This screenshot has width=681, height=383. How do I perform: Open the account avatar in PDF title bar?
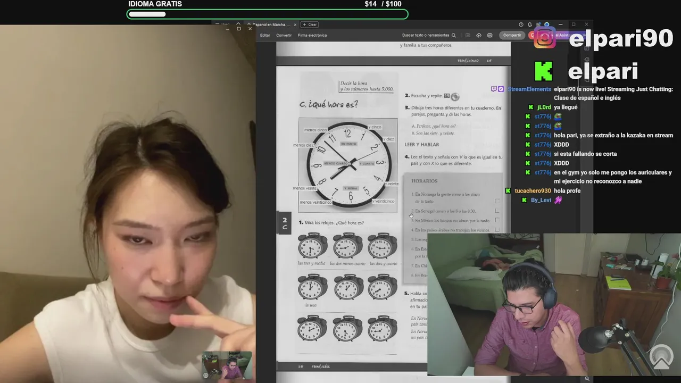[x=546, y=24]
